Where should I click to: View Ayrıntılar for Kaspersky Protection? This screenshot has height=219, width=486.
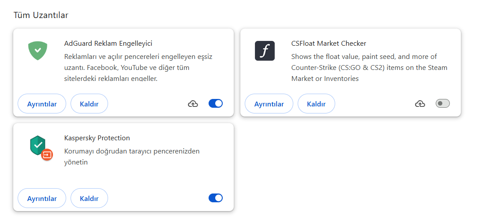[42, 198]
